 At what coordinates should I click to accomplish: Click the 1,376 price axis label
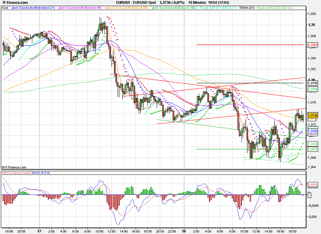pos(312,102)
